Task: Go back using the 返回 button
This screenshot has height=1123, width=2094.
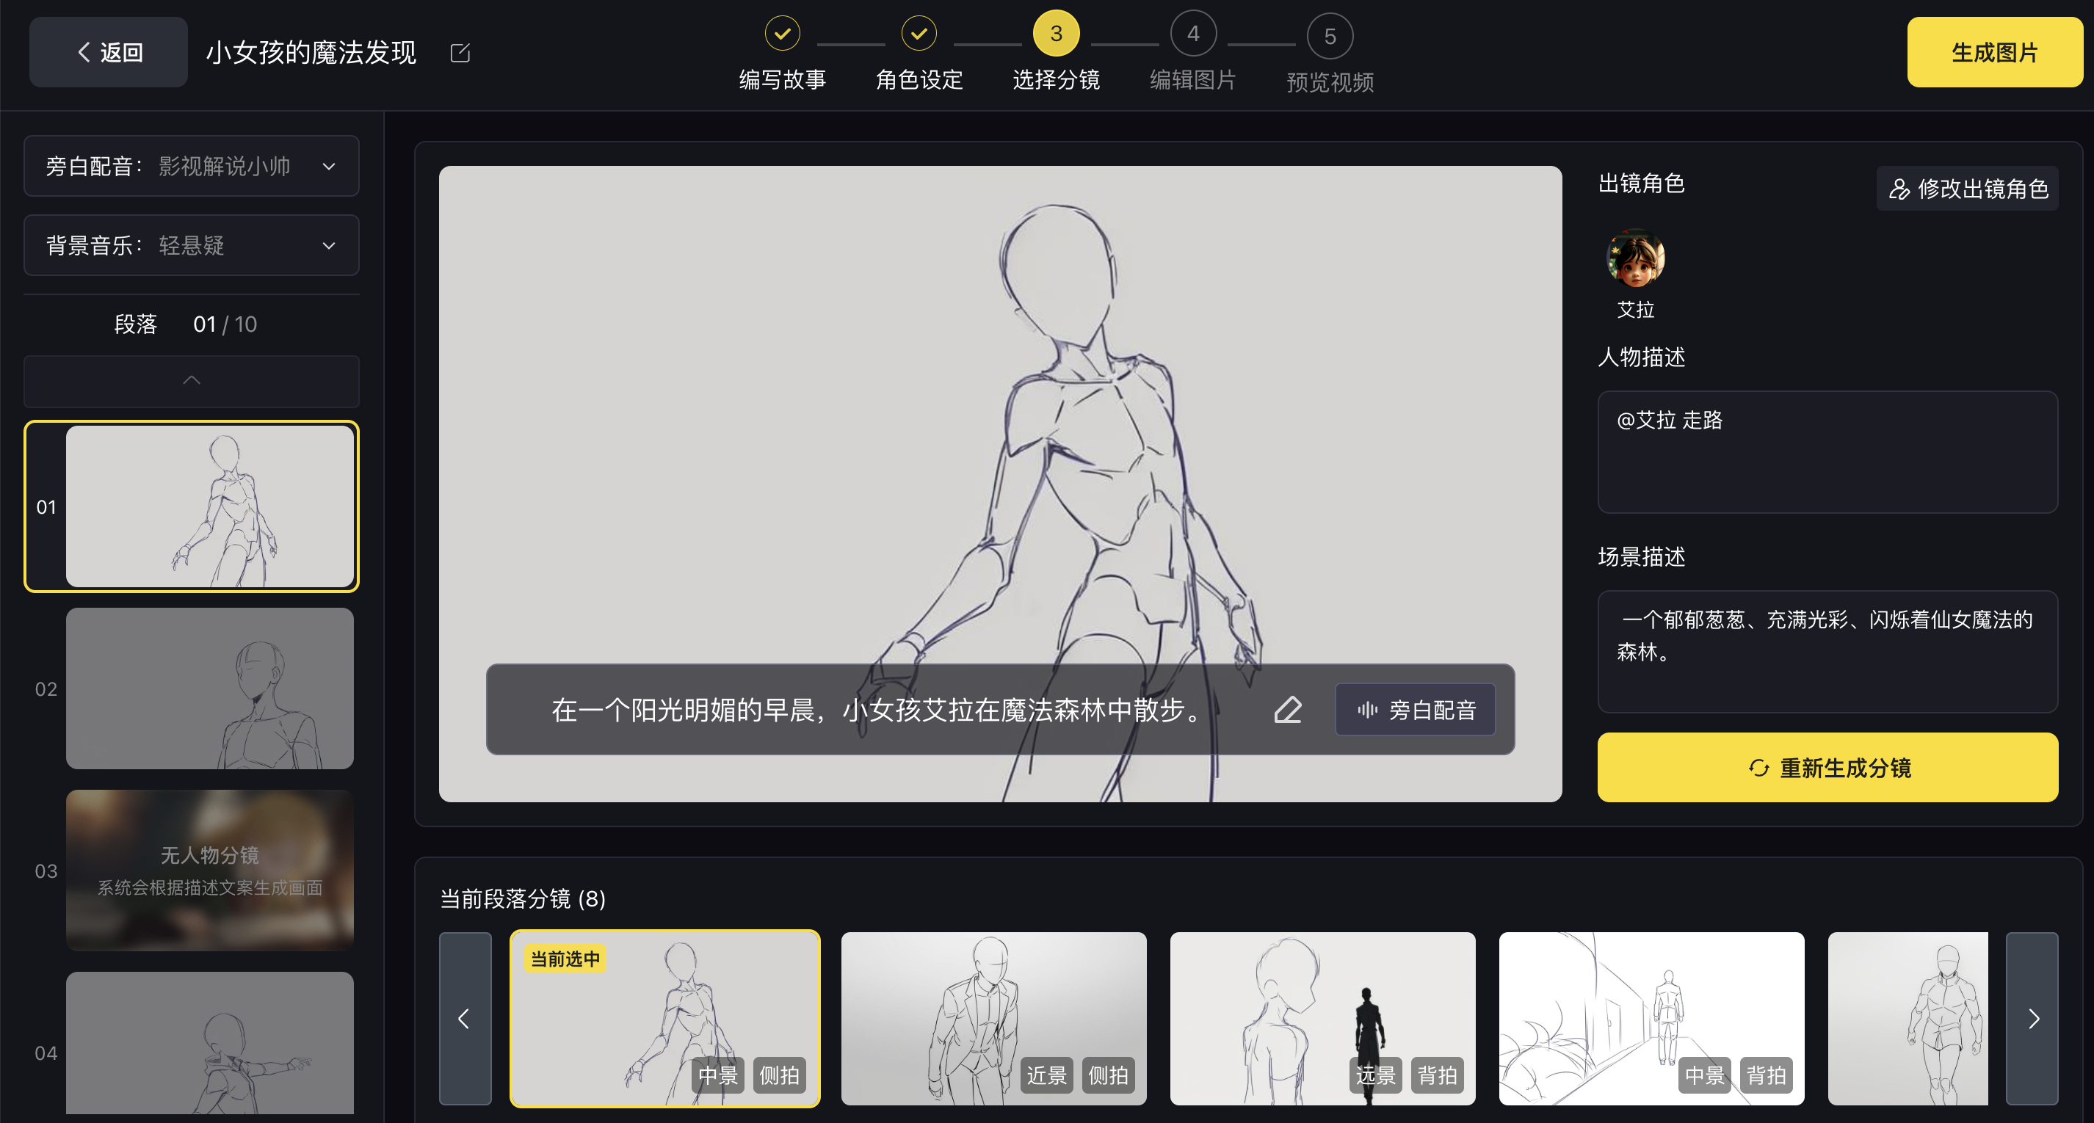Action: coord(108,52)
